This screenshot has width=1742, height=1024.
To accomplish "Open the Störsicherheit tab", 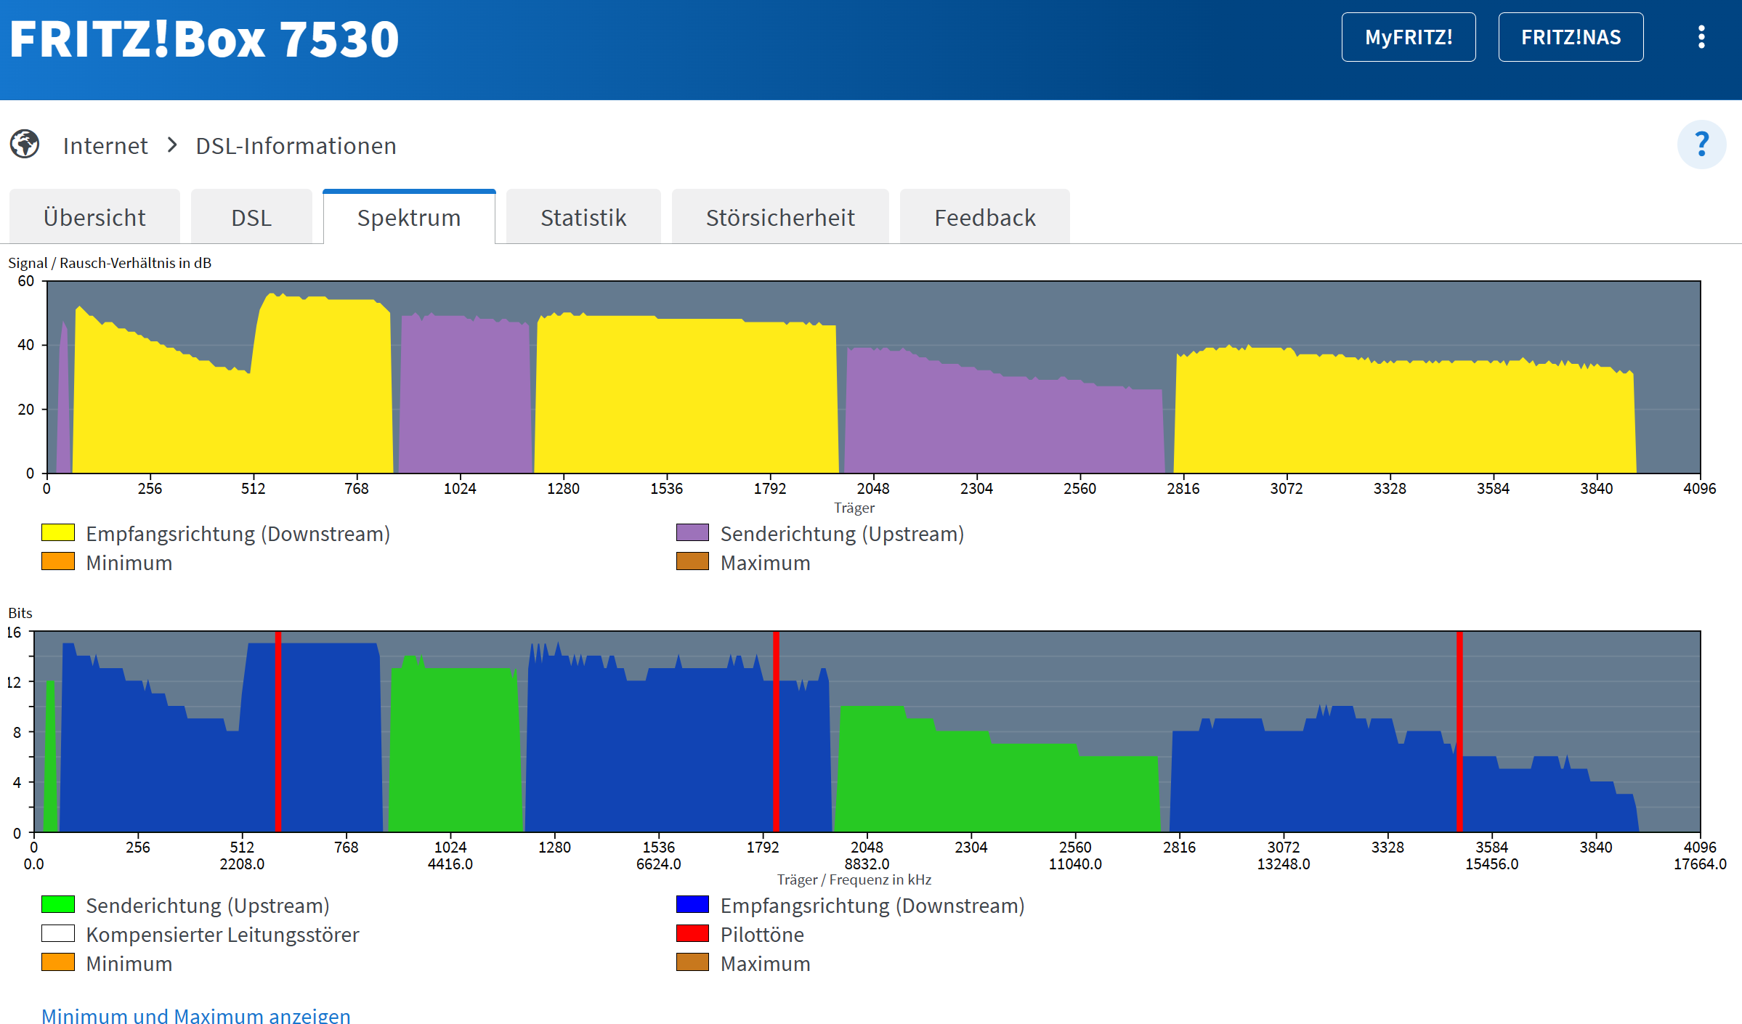I will tap(780, 217).
